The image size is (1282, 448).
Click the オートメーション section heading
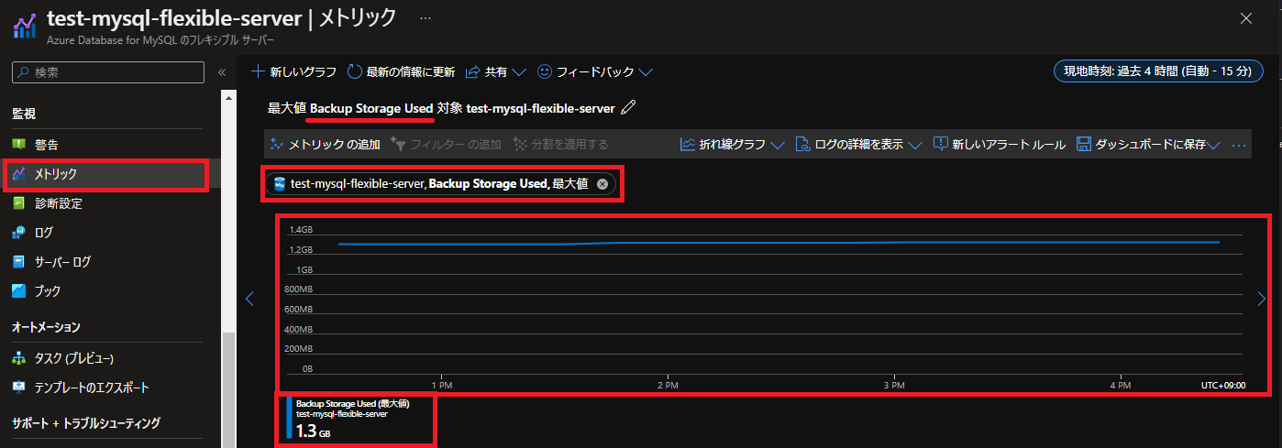(46, 327)
